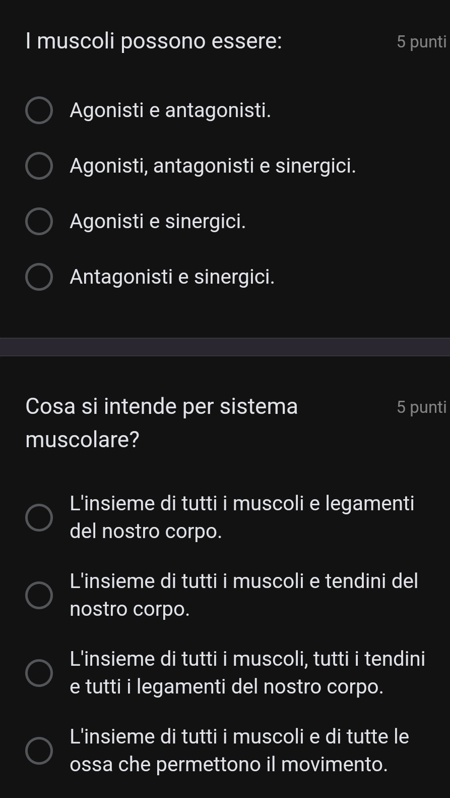Screen dimensions: 450x798
Task: Select radio for 'muscoli e di tutte le ossa'
Action: click(39, 751)
